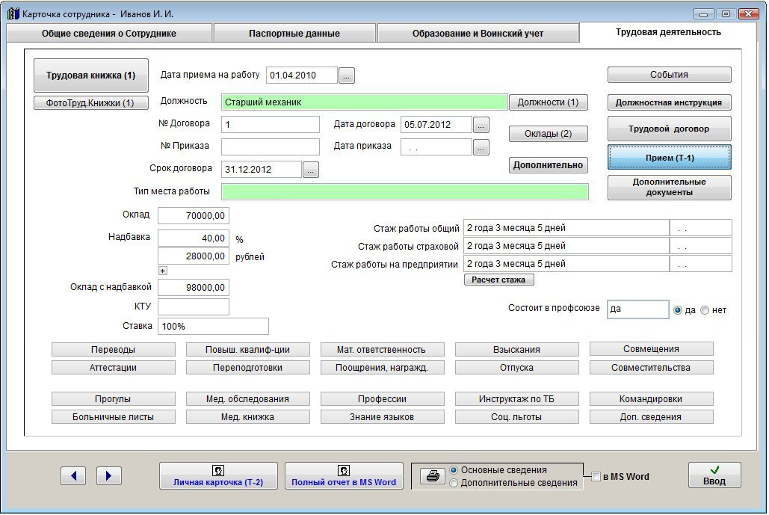Click the Прием (Т-1) button
Image resolution: width=769 pixels, height=515 pixels.
669,158
